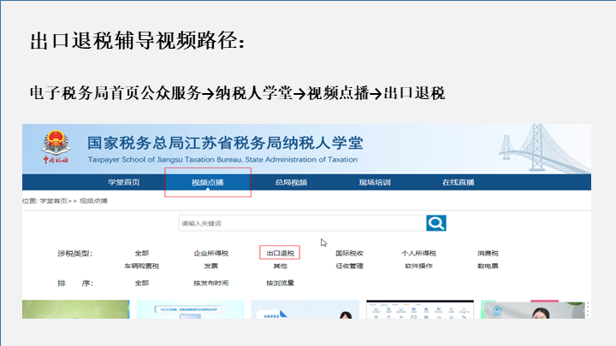
Task: Filter videos by 发票
Action: pos(211,266)
